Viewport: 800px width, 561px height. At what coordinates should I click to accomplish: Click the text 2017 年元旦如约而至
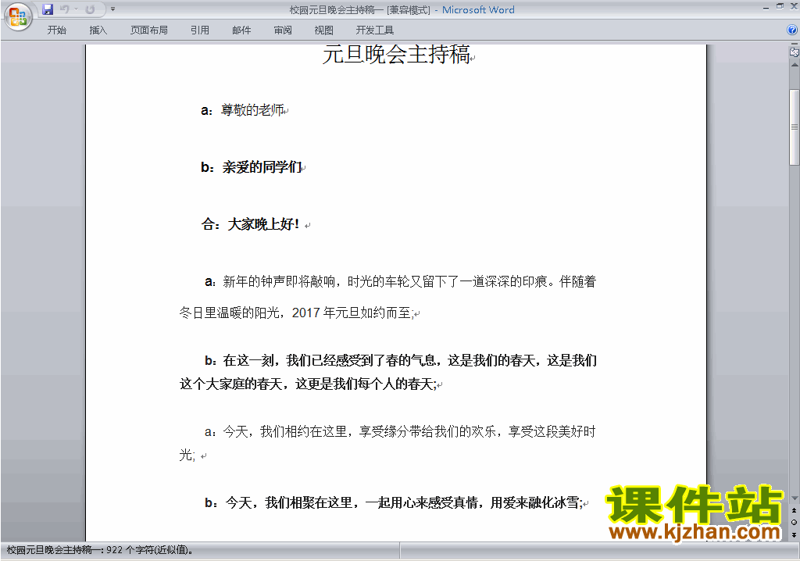point(352,313)
